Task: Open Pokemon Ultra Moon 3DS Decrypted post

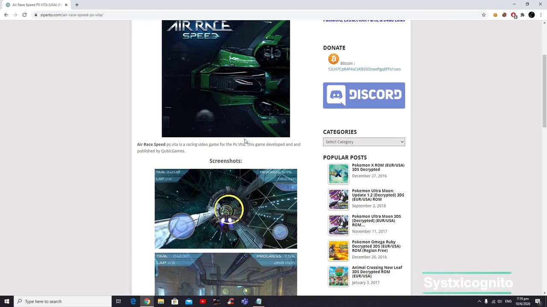Action: point(376,220)
